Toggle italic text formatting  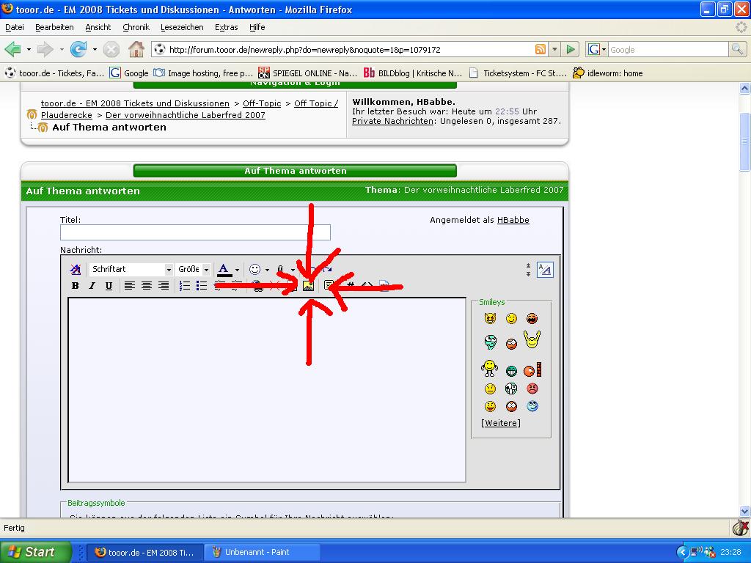coord(92,286)
